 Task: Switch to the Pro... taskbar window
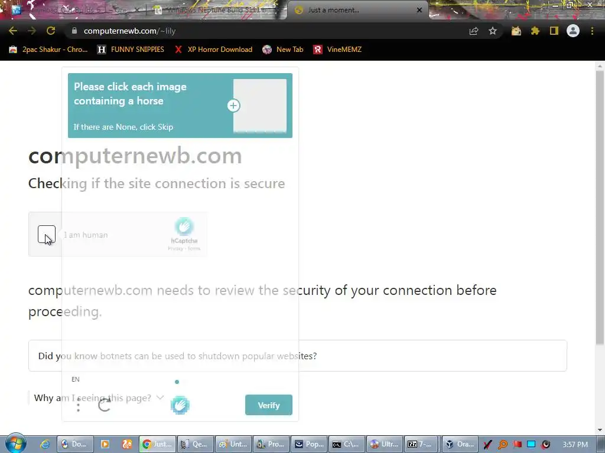(x=271, y=444)
